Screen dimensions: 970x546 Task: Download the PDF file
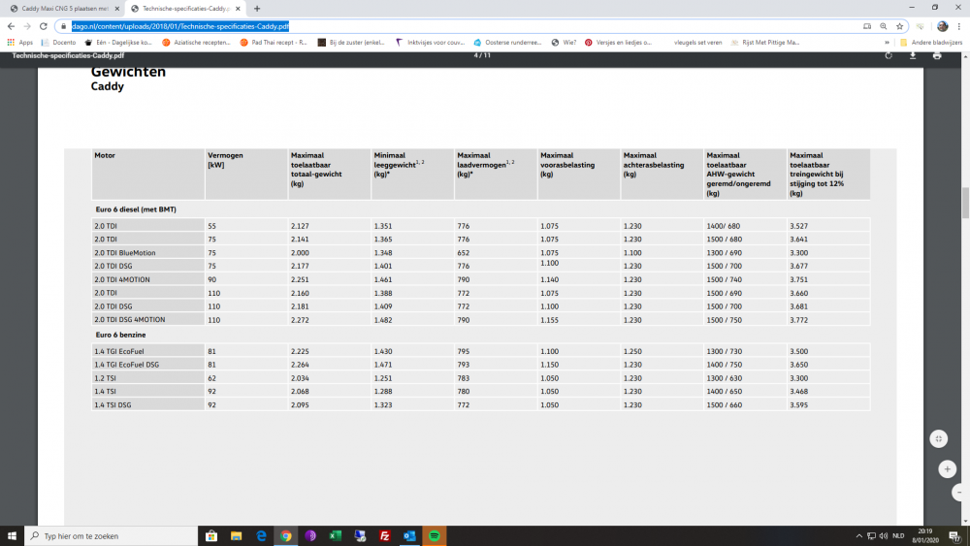pos(913,55)
